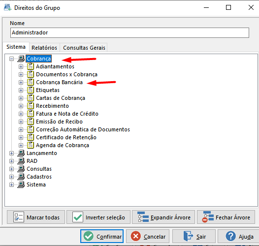Click the computer icon beside Cobrança
This screenshot has width=259, height=246.
(x=21, y=59)
